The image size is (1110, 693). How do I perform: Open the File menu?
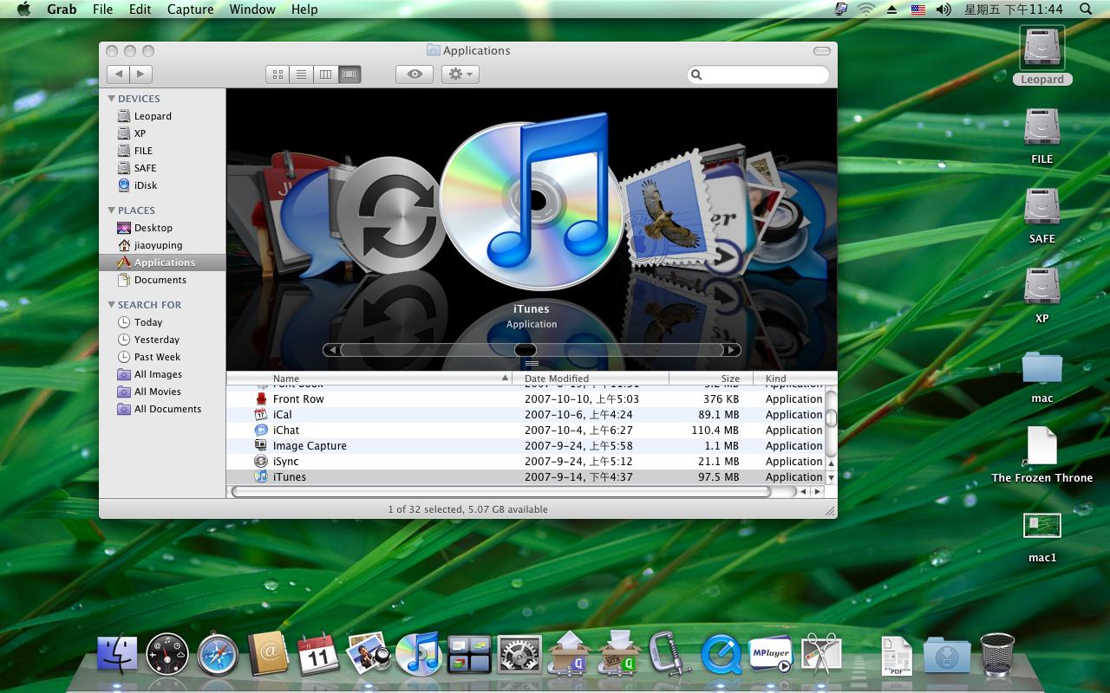(x=102, y=10)
